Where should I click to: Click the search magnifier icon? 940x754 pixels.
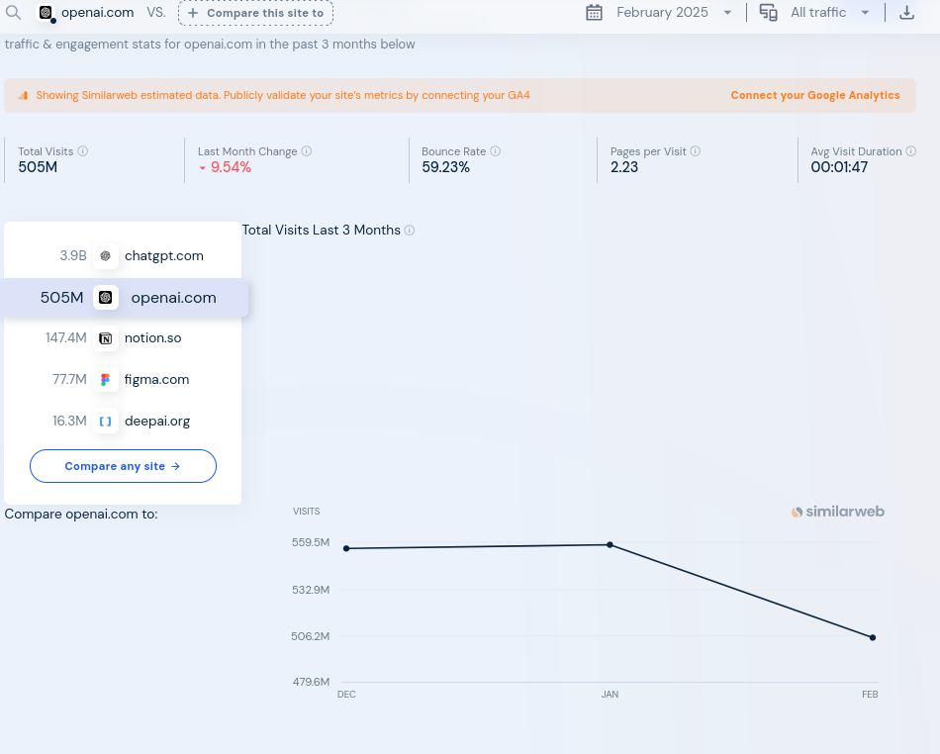tap(13, 12)
